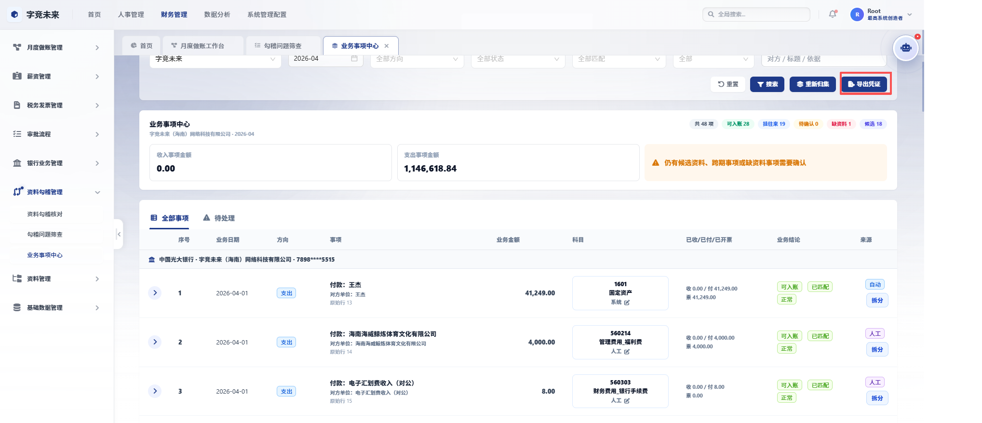Viewport: 982px width, 423px height.
Task: Click the 基础数据管理 database icon
Action: tap(17, 307)
